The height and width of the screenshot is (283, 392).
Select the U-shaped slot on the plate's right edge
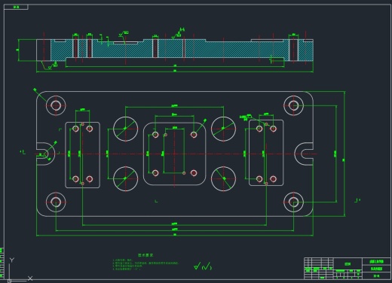coord(304,154)
